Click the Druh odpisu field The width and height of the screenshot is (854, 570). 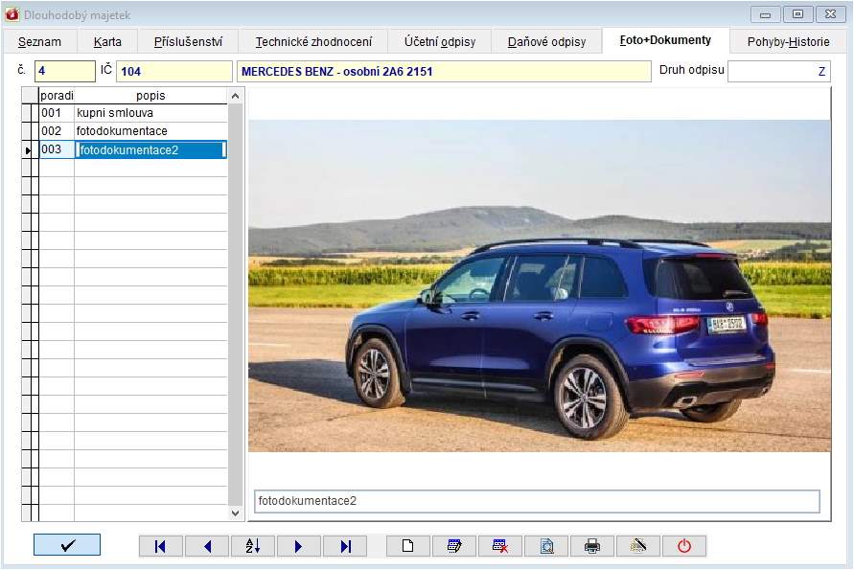coord(779,71)
